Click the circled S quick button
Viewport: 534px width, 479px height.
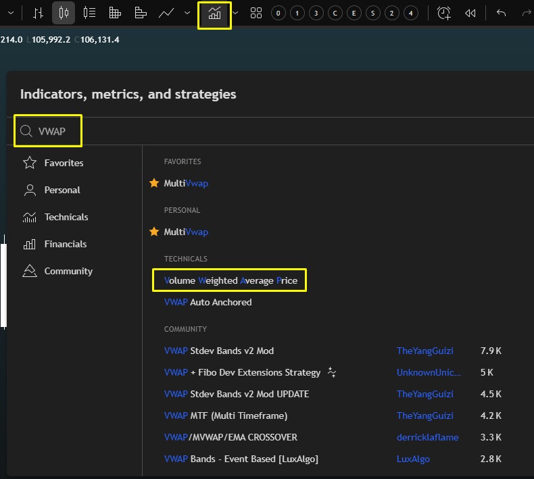point(373,14)
